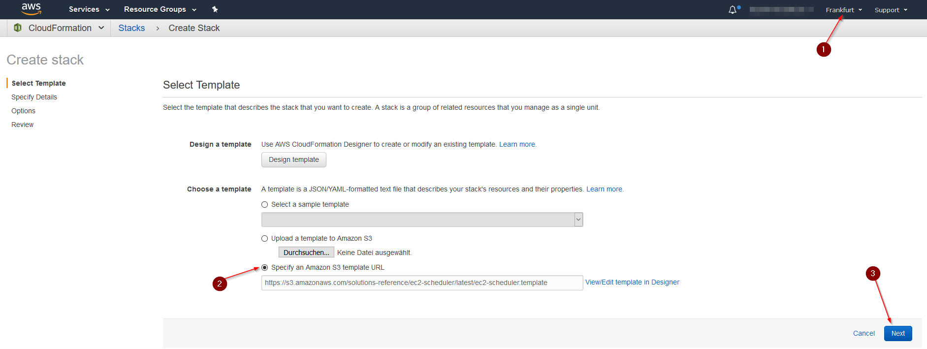Open View/Edit template in Designer link
This screenshot has height=349, width=927.
click(632, 282)
